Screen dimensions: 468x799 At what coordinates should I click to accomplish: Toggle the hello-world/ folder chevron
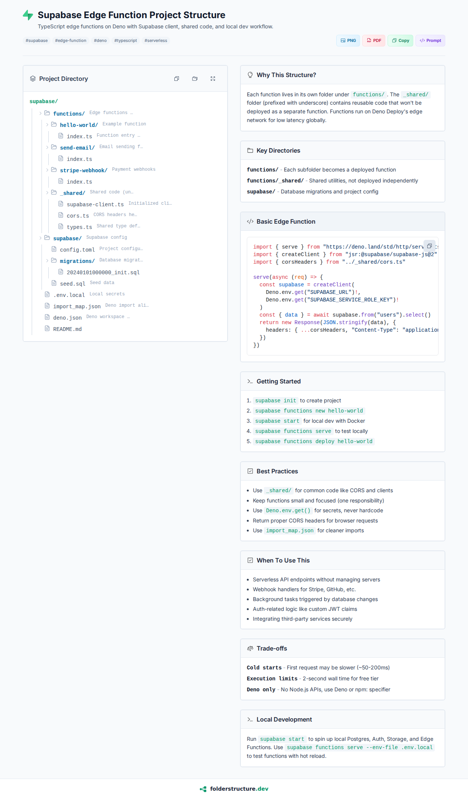pyautogui.click(x=47, y=125)
